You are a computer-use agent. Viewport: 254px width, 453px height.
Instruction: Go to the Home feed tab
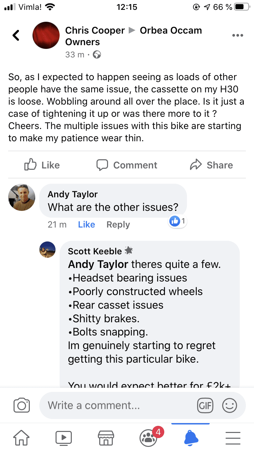click(x=21, y=438)
